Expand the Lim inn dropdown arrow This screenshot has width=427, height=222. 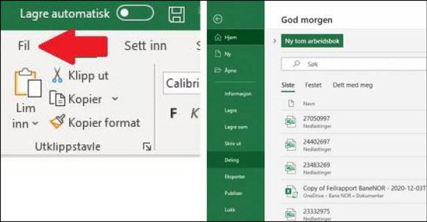(35, 124)
